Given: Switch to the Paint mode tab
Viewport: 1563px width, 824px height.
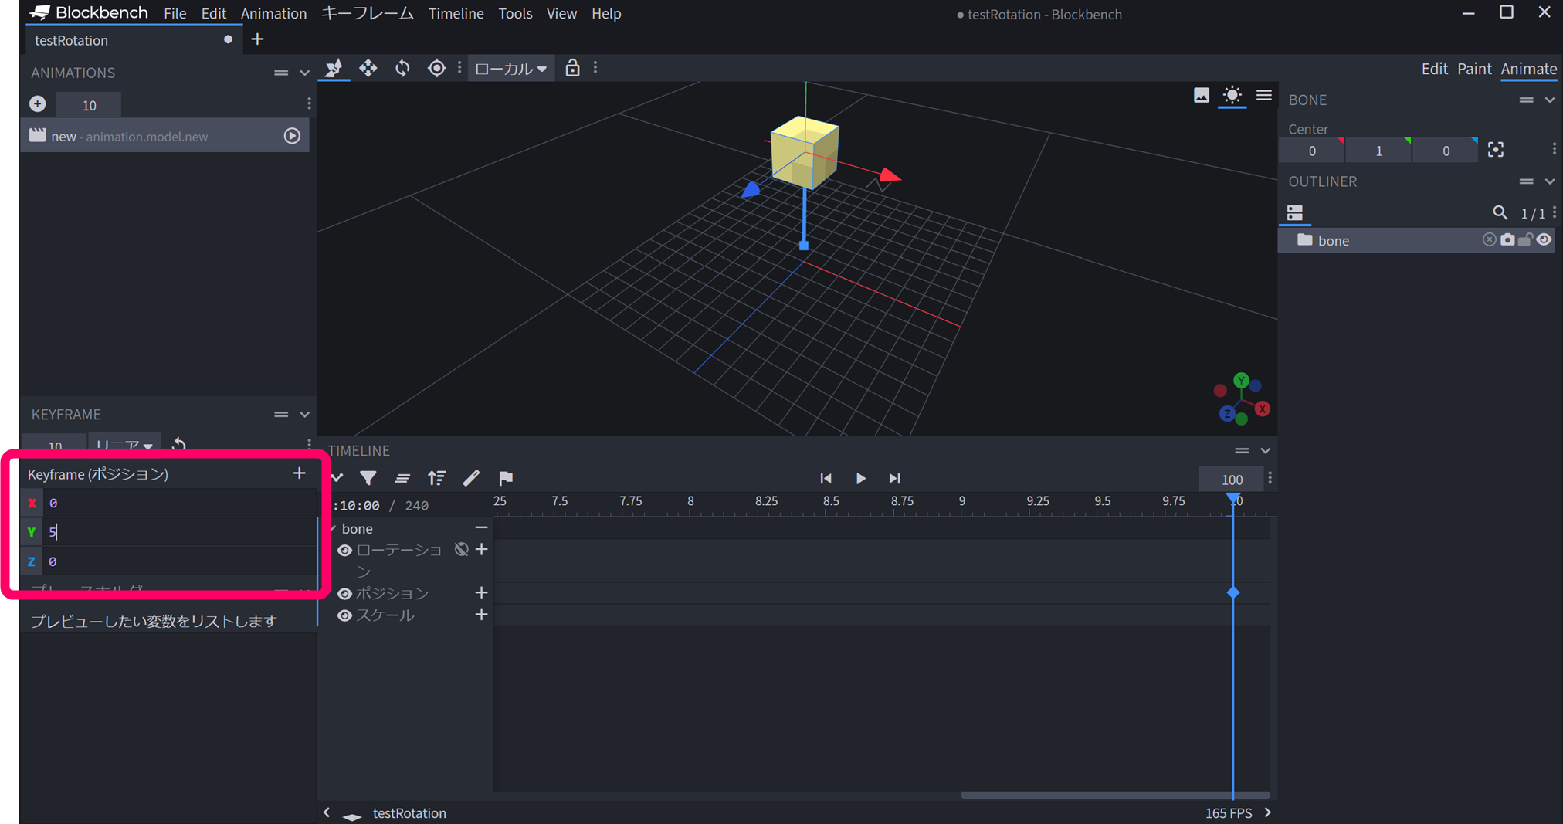Looking at the screenshot, I should point(1474,68).
